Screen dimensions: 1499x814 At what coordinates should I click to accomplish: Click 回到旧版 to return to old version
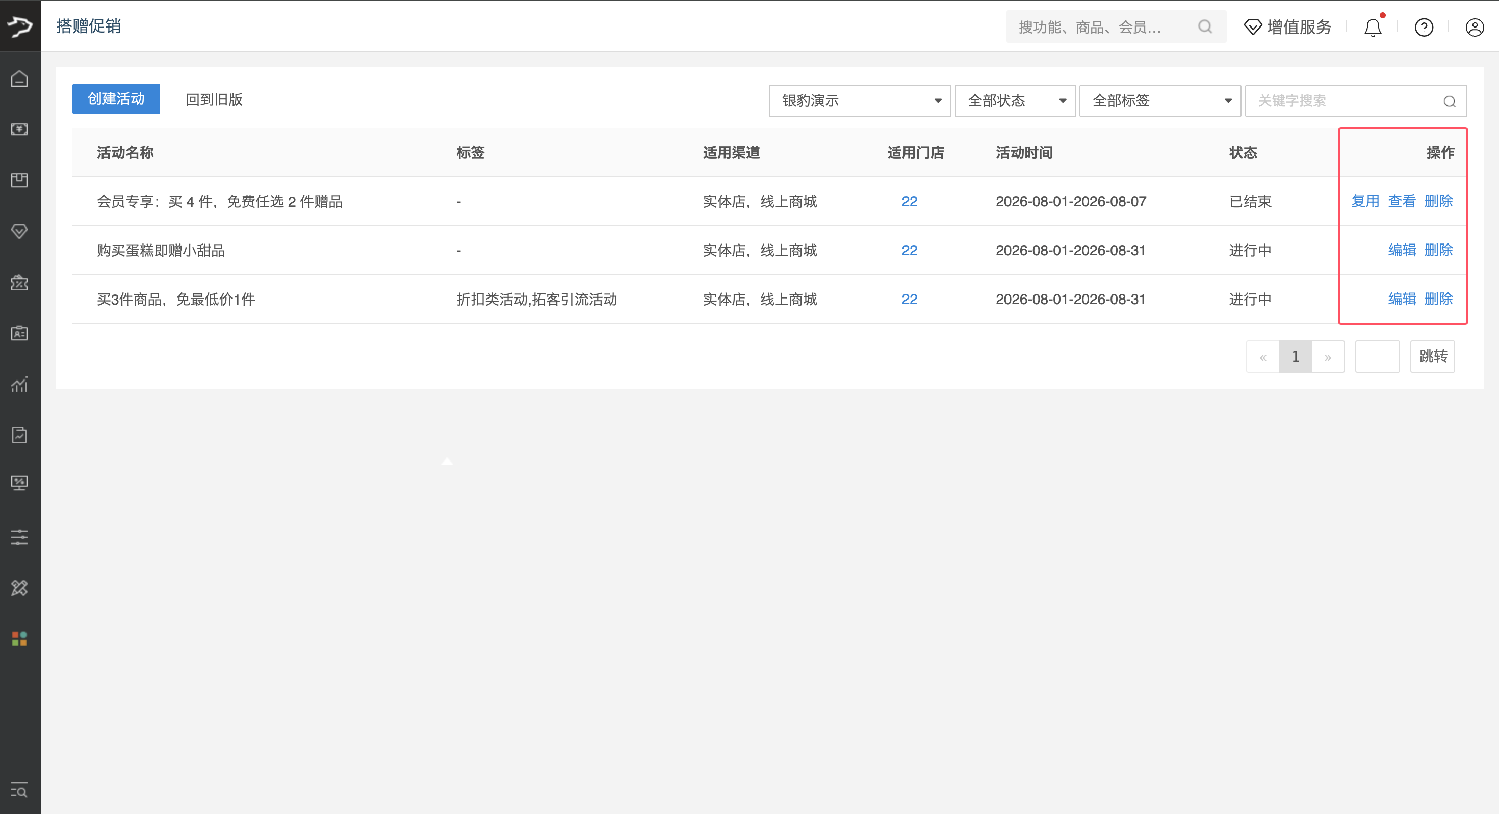(214, 99)
